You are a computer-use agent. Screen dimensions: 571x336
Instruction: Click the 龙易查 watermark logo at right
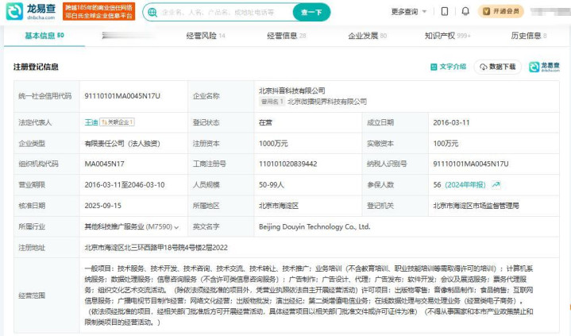click(x=545, y=67)
